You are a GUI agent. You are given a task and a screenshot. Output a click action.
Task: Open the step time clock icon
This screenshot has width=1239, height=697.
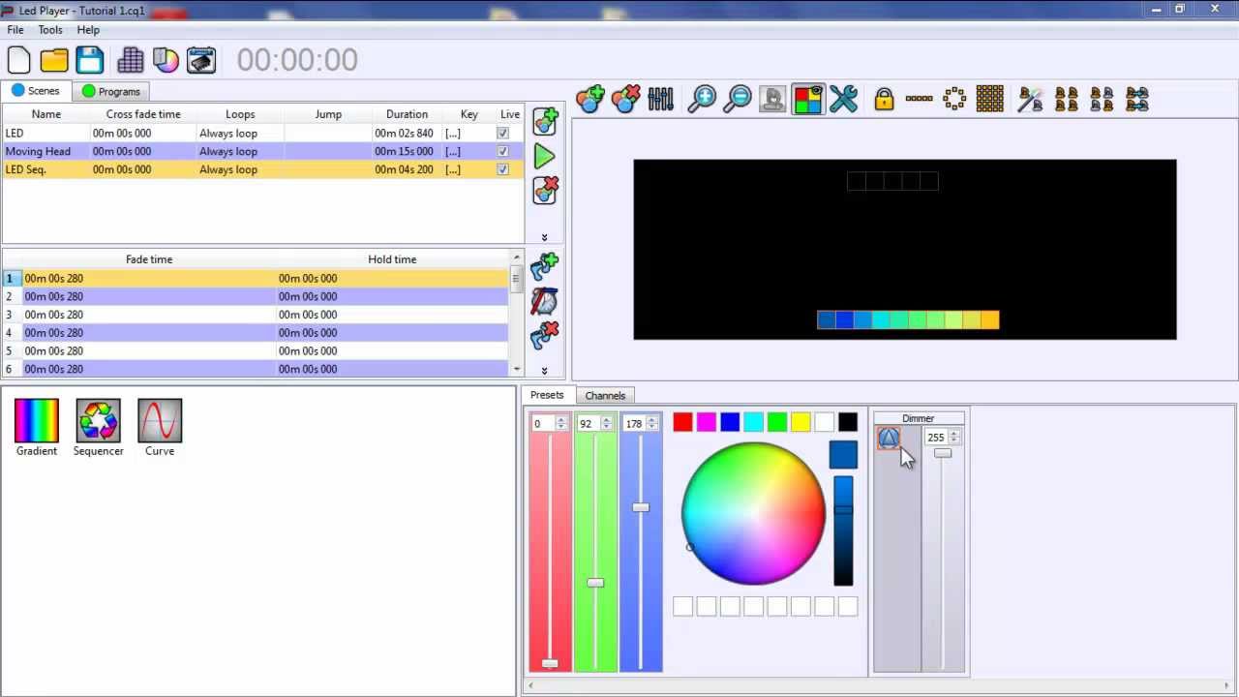[545, 301]
